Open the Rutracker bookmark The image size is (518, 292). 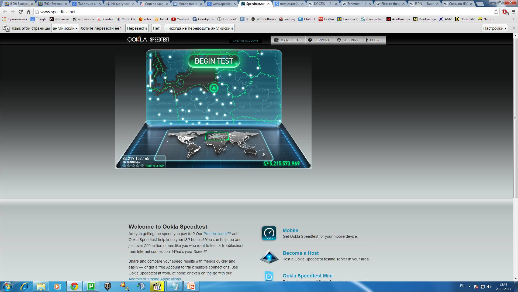126,19
